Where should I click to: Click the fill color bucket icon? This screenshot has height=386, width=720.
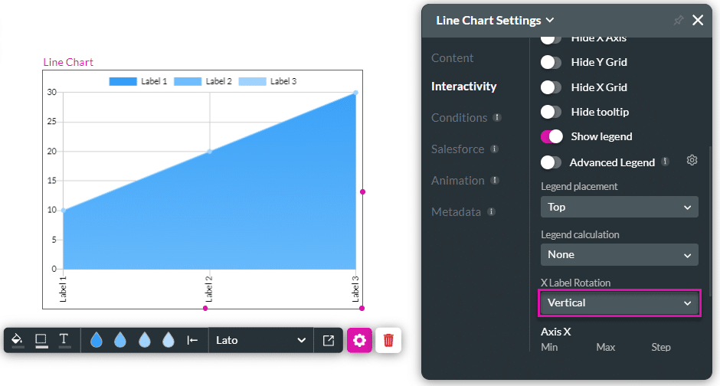[17, 340]
